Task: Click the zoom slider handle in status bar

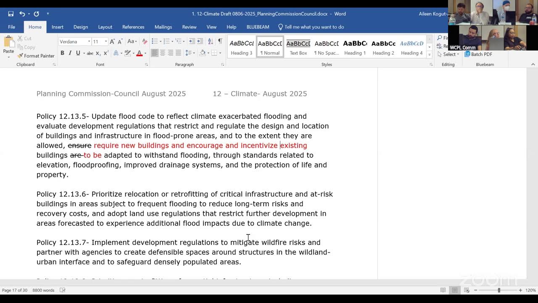Action: (499, 290)
